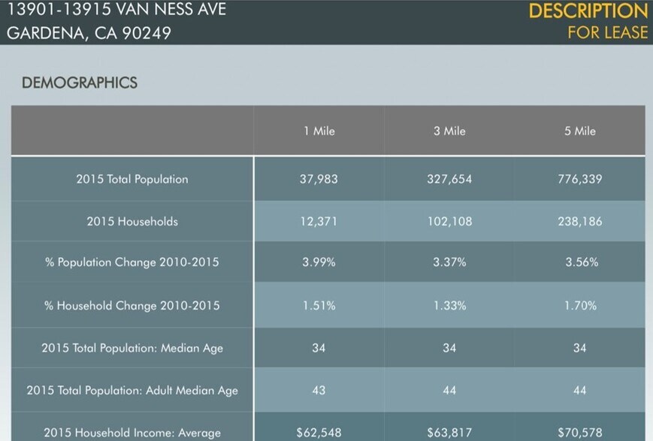
Task: Click the 13901-13915 Van Ness Ave address heading
Action: 116,10
